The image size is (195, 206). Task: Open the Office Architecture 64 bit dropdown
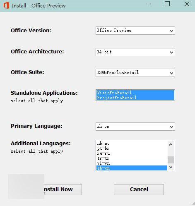click(135, 52)
